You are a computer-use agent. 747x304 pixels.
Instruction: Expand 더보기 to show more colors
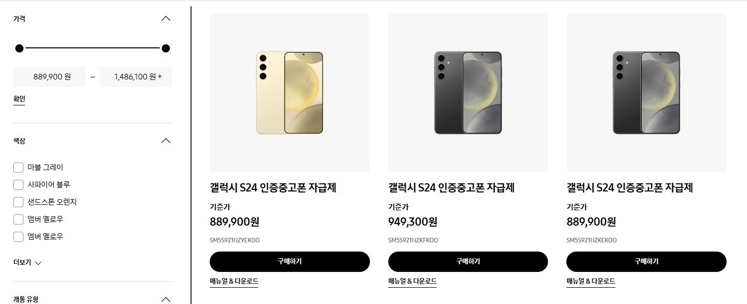pos(28,263)
